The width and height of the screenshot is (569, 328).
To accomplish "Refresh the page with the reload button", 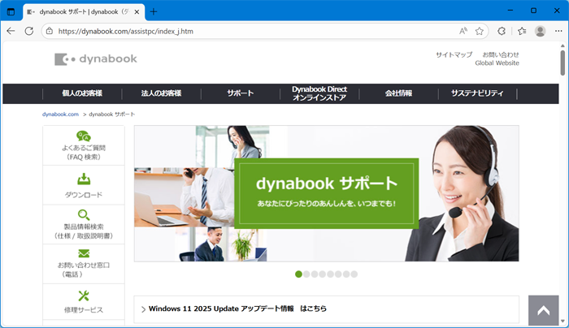I will click(29, 31).
